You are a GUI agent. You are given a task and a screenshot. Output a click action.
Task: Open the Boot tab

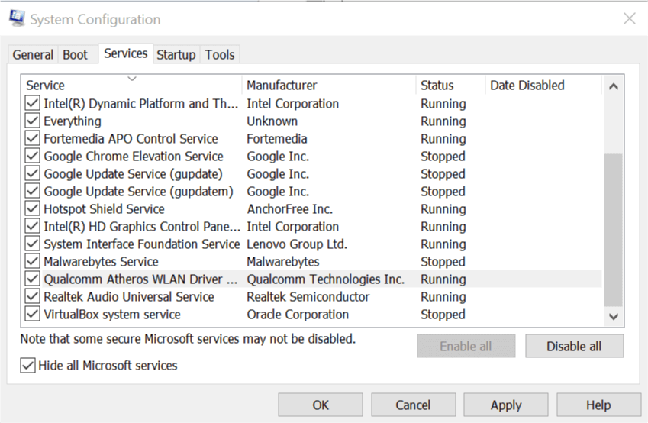[x=75, y=55]
